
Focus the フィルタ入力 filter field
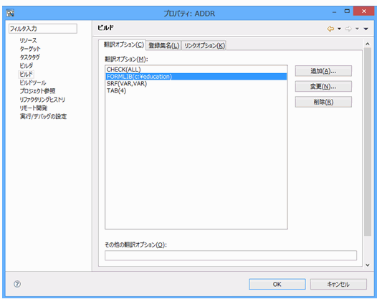43,29
